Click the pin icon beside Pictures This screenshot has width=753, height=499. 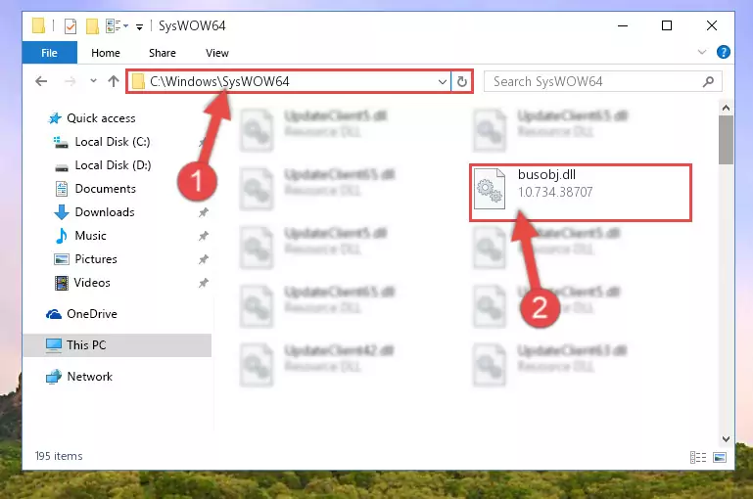tap(204, 259)
